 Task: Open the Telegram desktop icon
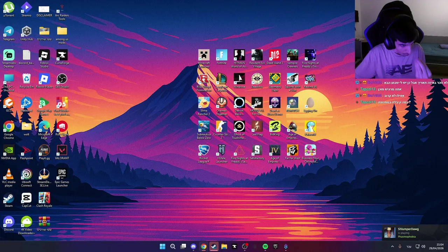click(9, 34)
